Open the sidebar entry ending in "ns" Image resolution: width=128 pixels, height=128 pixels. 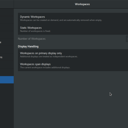(x=7, y=57)
